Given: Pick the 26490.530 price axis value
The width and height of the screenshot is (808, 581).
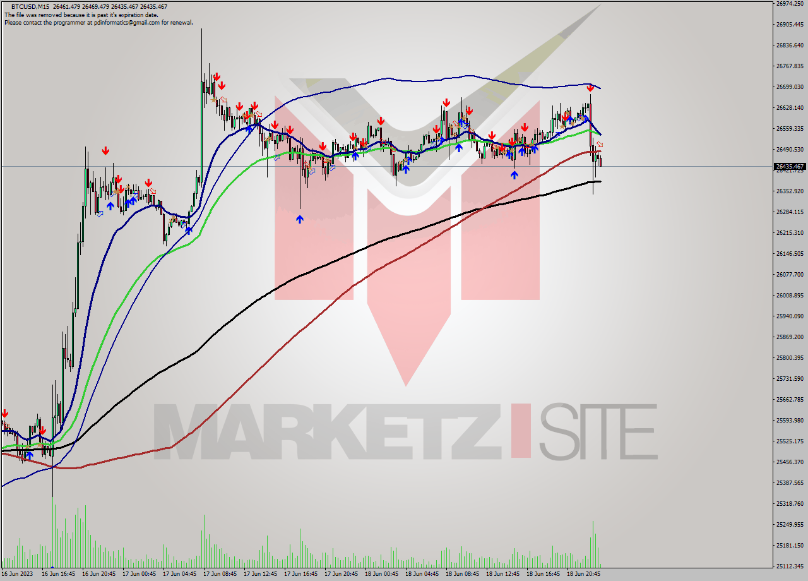Looking at the screenshot, I should pos(790,150).
